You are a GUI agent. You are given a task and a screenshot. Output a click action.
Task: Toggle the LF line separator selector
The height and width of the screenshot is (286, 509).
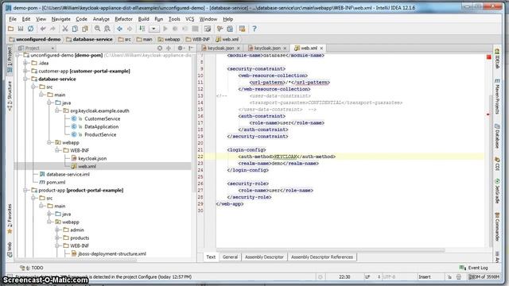click(x=373, y=277)
